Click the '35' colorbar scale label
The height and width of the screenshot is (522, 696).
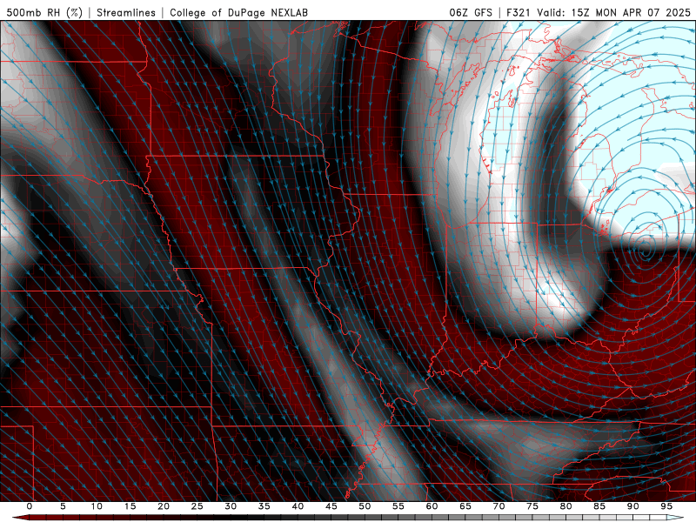[x=264, y=506]
